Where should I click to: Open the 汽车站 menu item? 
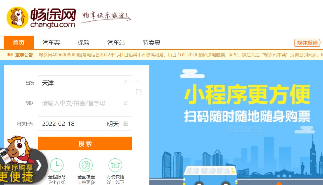(116, 42)
